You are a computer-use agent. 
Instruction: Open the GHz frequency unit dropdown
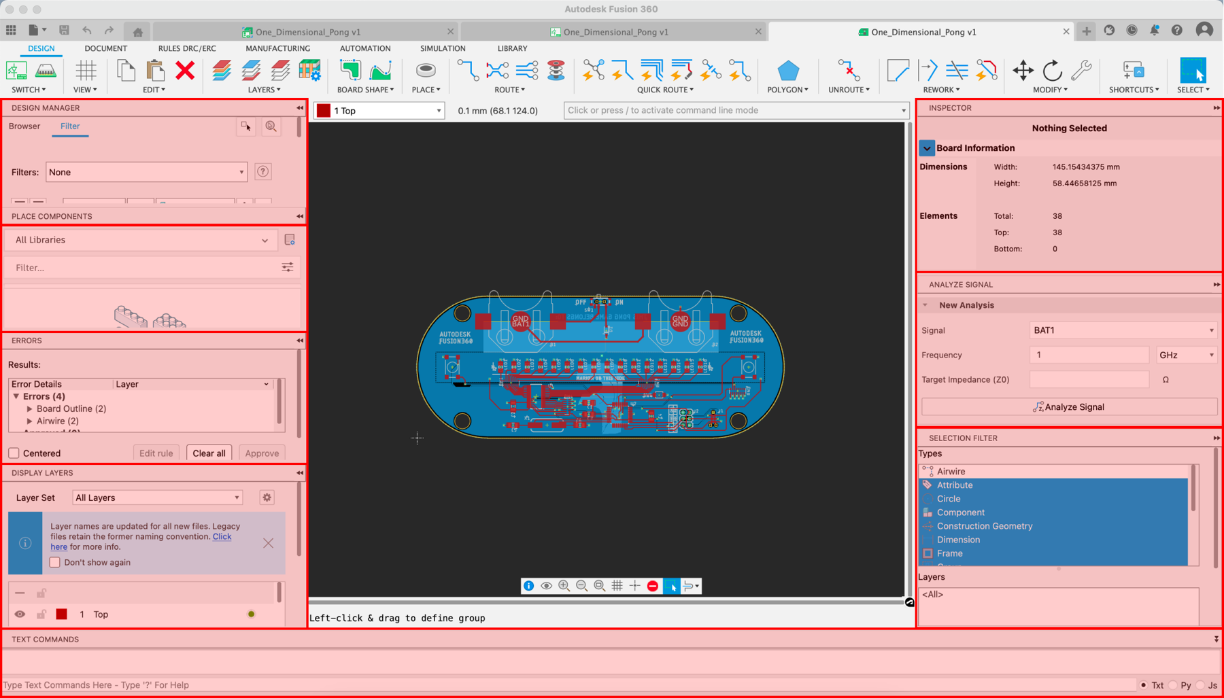[1186, 355]
